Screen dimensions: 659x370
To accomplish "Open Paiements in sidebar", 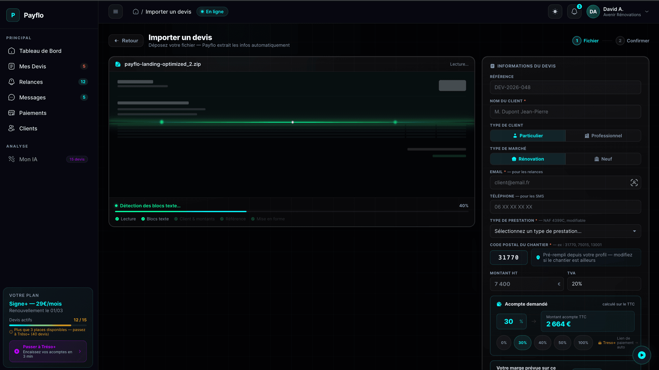I will (48, 113).
